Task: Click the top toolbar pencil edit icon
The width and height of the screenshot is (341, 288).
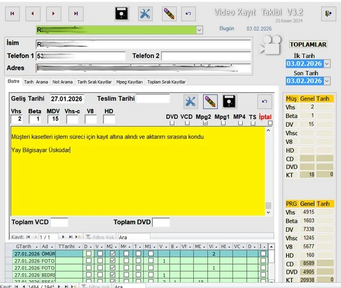Action: click(x=168, y=13)
